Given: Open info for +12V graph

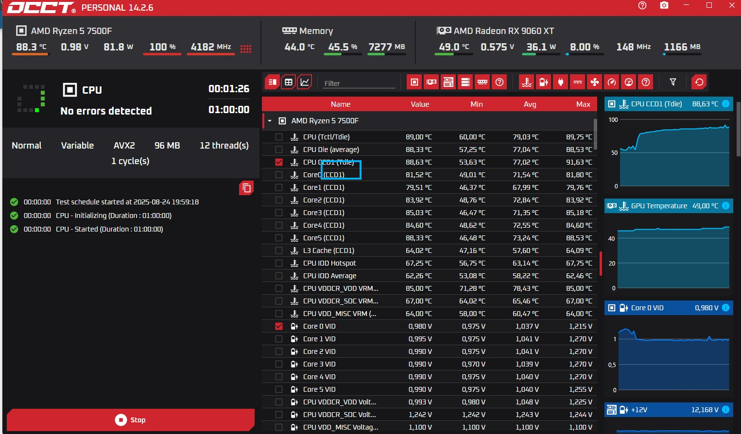Looking at the screenshot, I should (725, 410).
